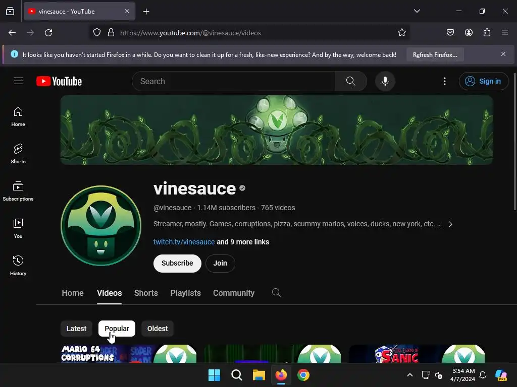Reload the current page
The image size is (517, 387).
point(48,33)
